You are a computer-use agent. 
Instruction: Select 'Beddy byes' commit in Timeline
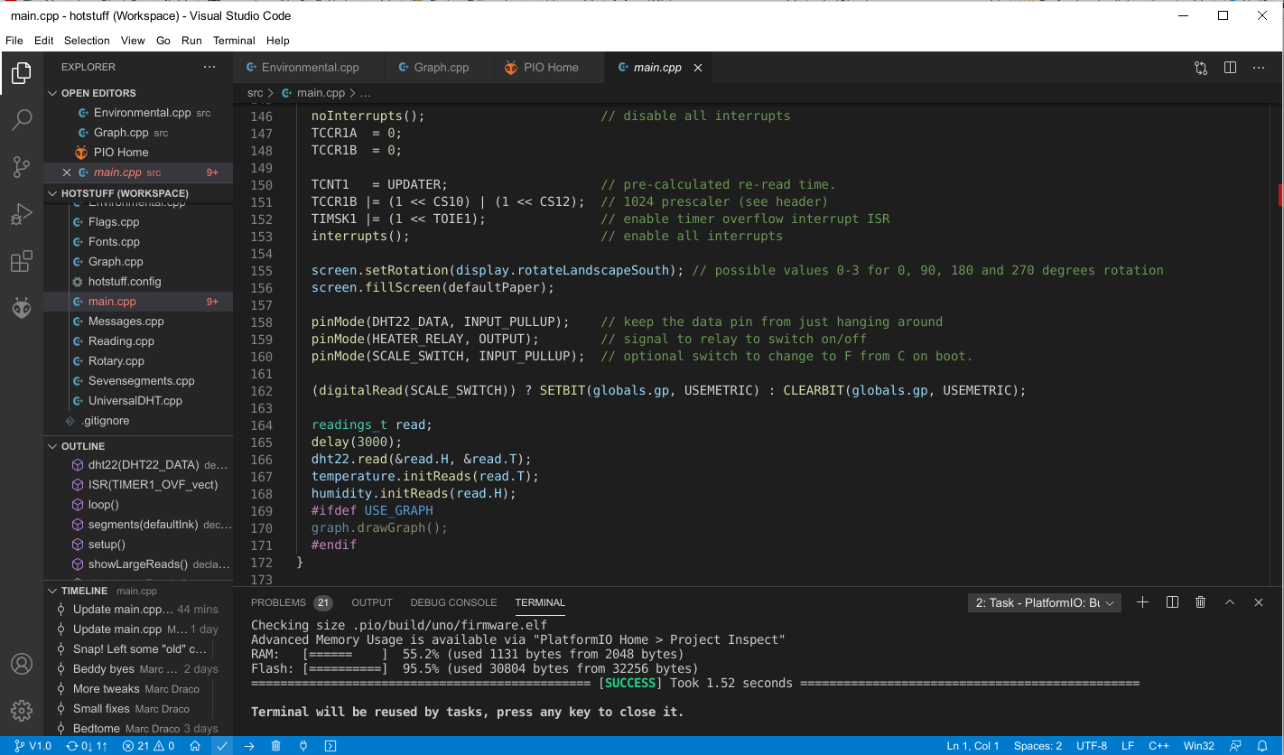pos(138,669)
